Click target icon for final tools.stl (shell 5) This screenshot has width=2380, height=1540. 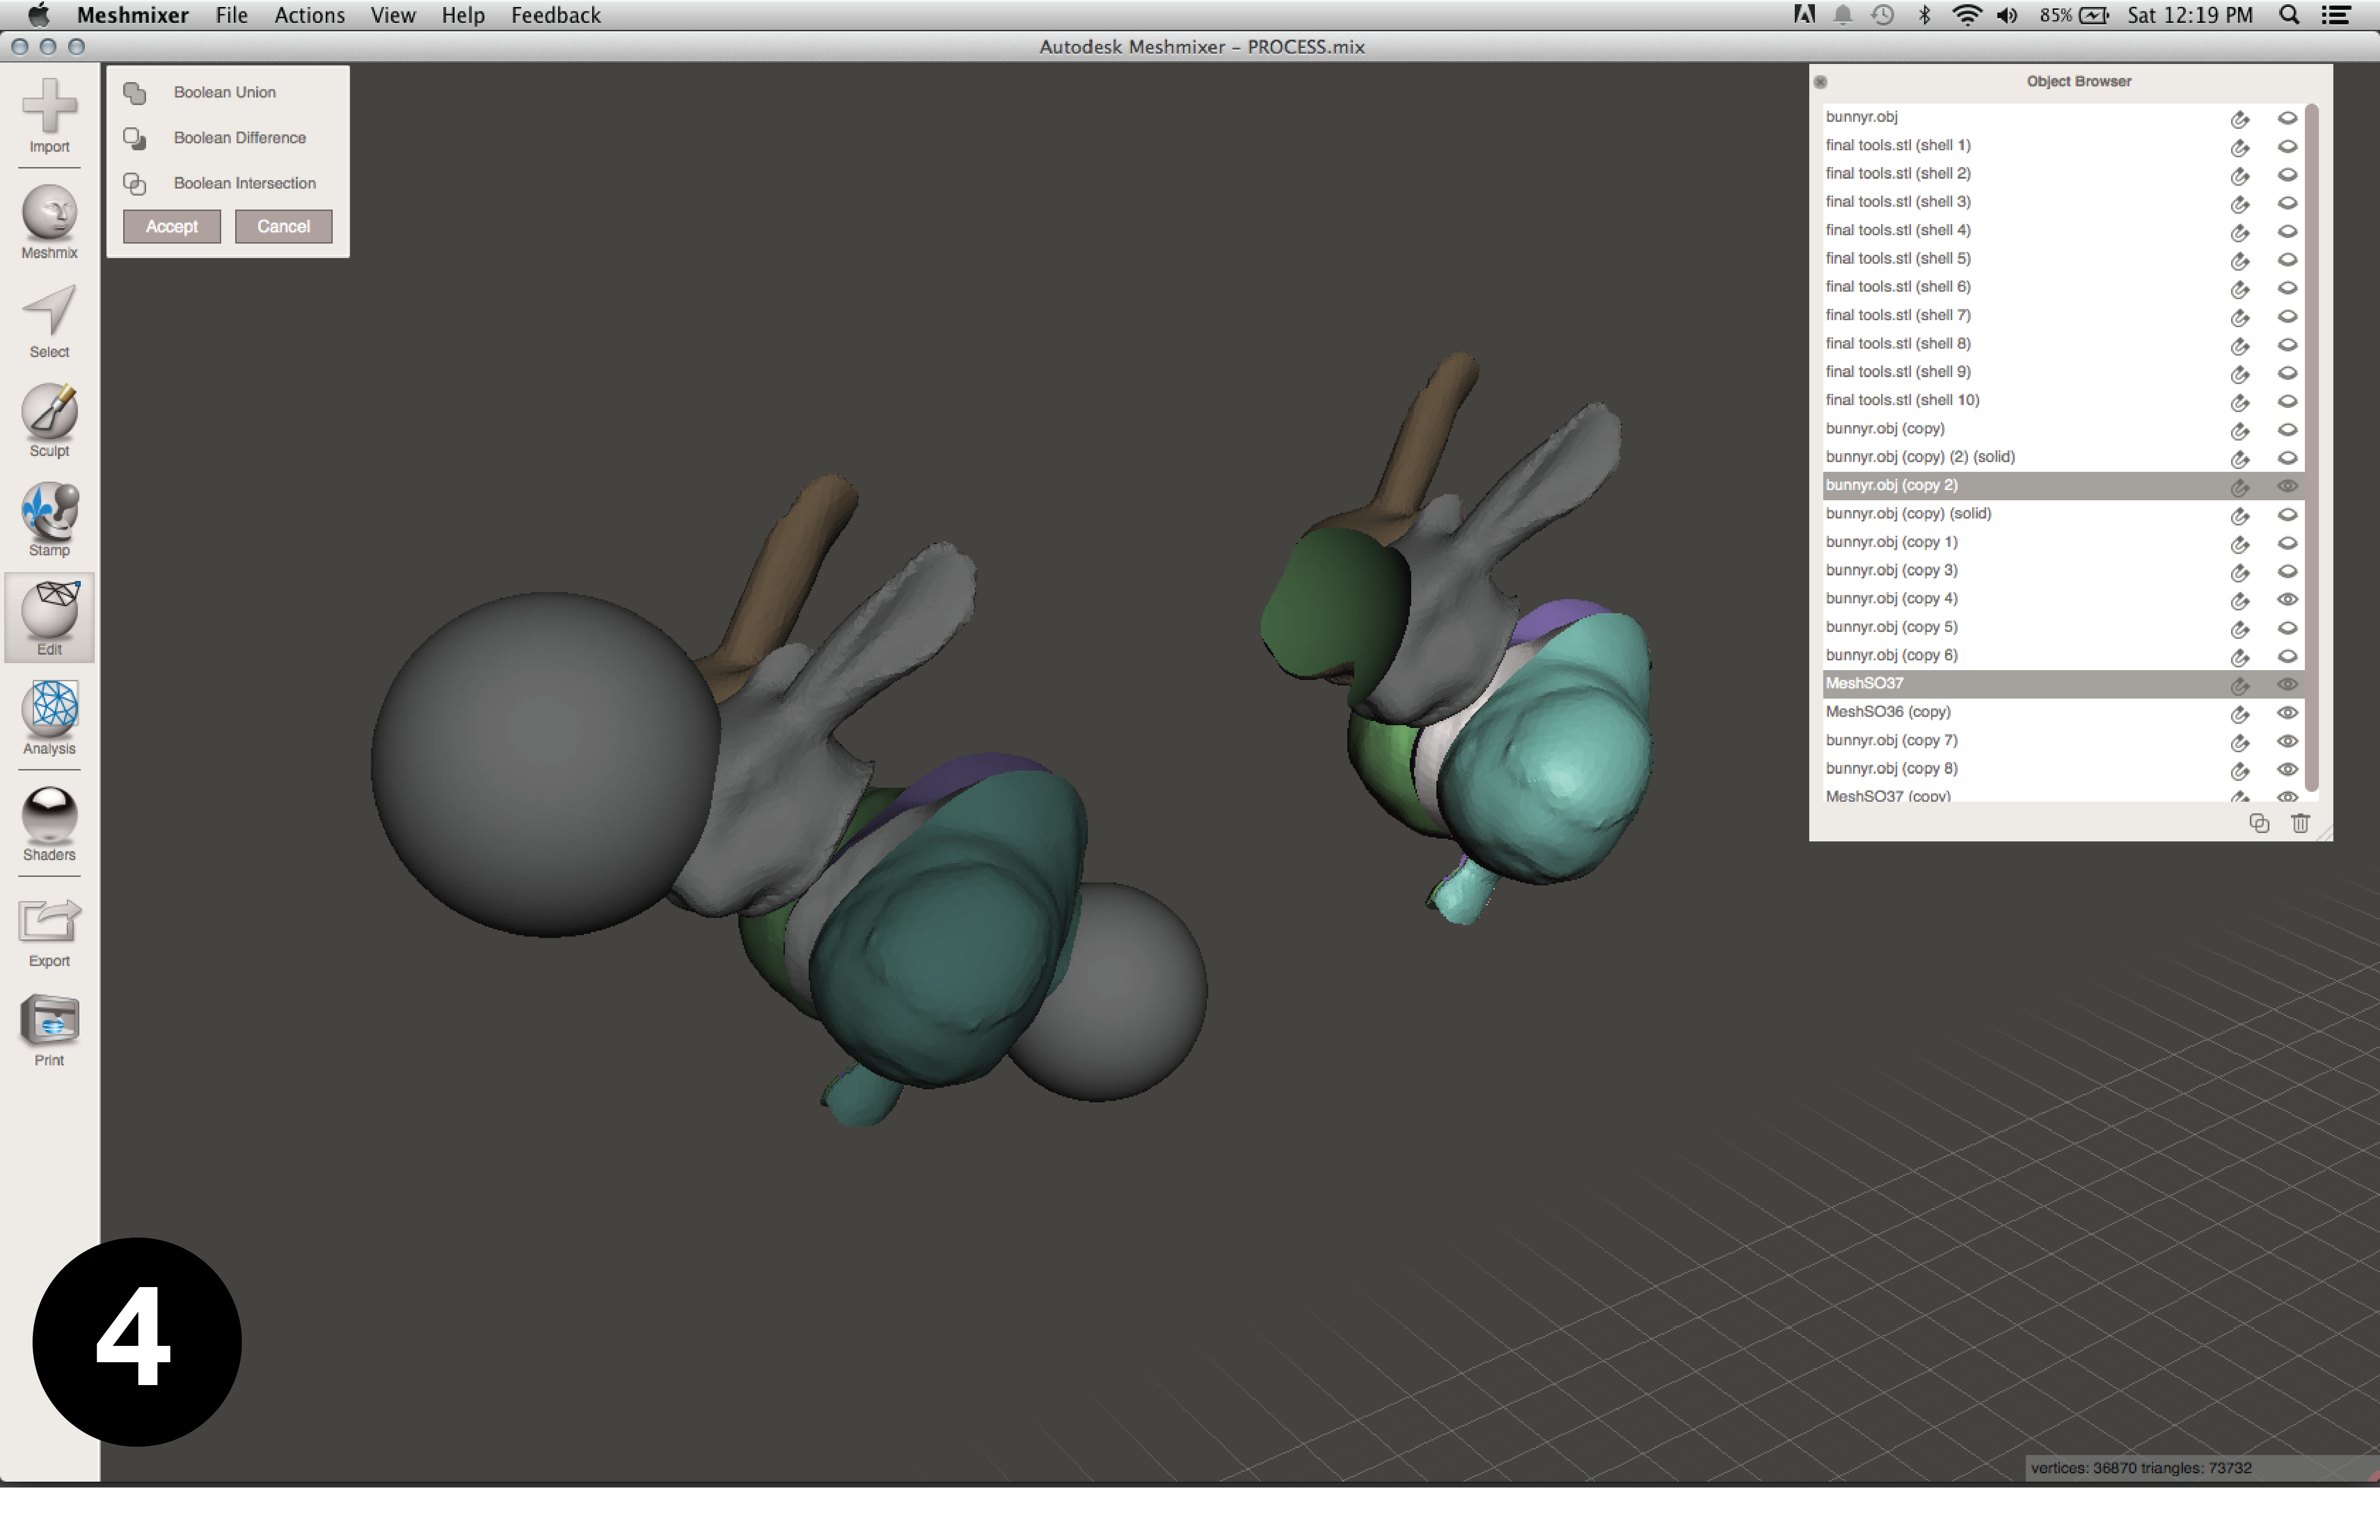click(x=2239, y=260)
